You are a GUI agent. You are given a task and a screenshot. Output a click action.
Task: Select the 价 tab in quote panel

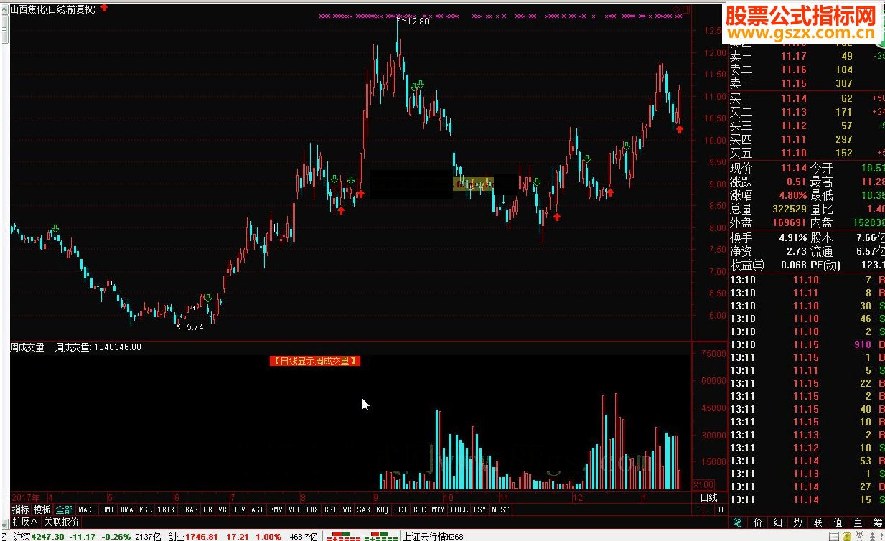[758, 522]
